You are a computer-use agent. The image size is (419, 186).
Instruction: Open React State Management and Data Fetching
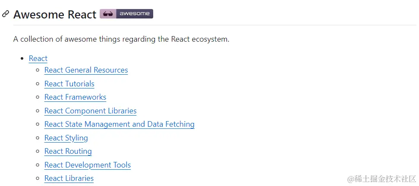click(x=119, y=124)
